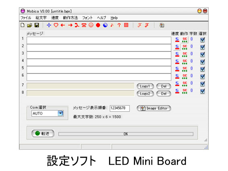Set SC action icon for message 4
228x171 pixels.
pyautogui.click(x=185, y=62)
